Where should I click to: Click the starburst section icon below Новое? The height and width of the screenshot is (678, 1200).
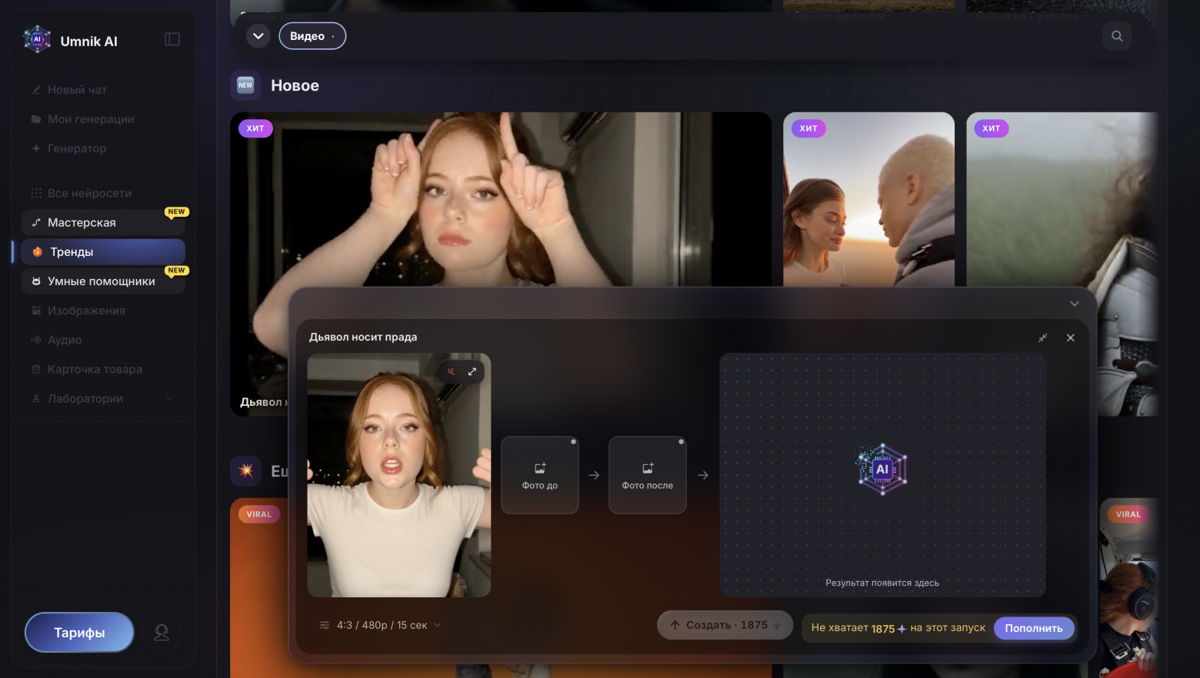click(246, 470)
